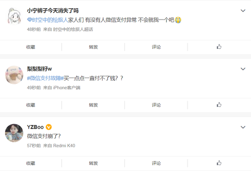This screenshot has width=251, height=171.
Task: Open the chevron menu on 梨梨梨籽w's post
Action: point(243,69)
